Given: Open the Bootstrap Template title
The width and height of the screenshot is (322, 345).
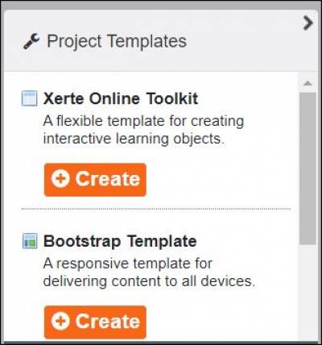Looking at the screenshot, I should click(x=120, y=241).
